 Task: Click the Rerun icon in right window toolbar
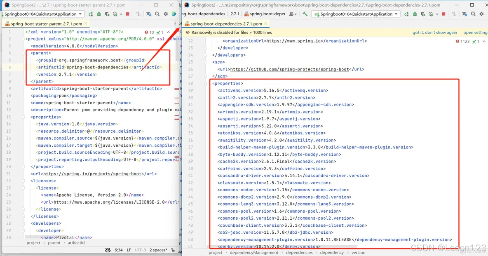[406, 14]
